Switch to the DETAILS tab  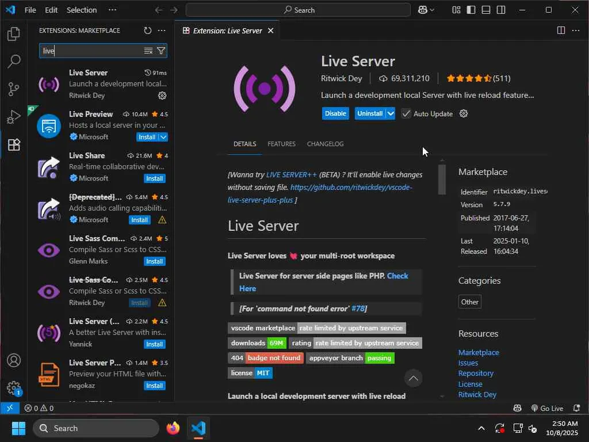(x=244, y=144)
